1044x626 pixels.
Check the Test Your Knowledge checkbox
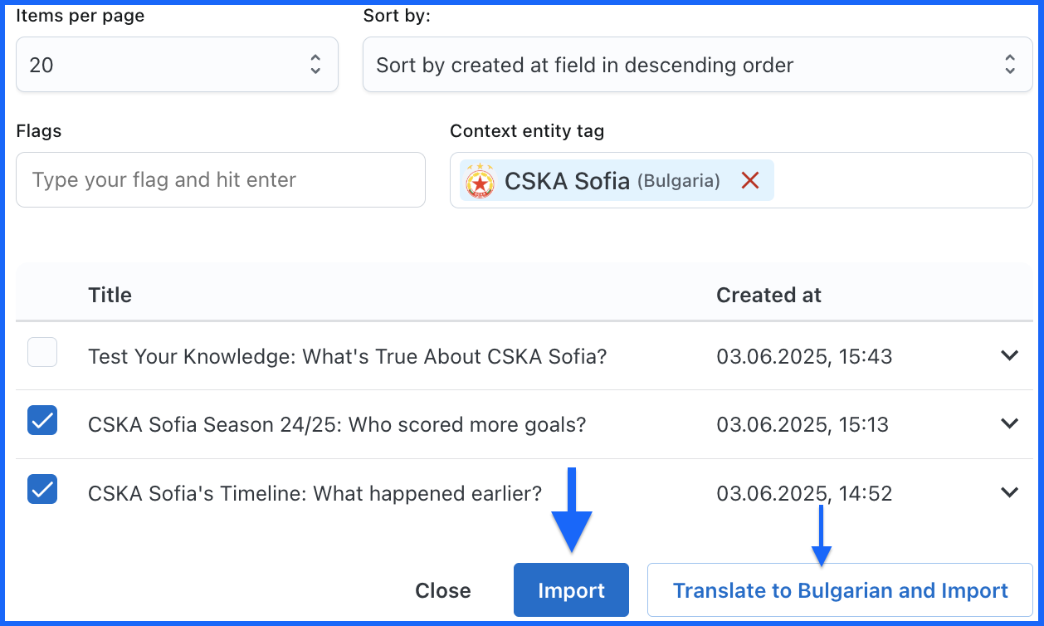pos(42,353)
